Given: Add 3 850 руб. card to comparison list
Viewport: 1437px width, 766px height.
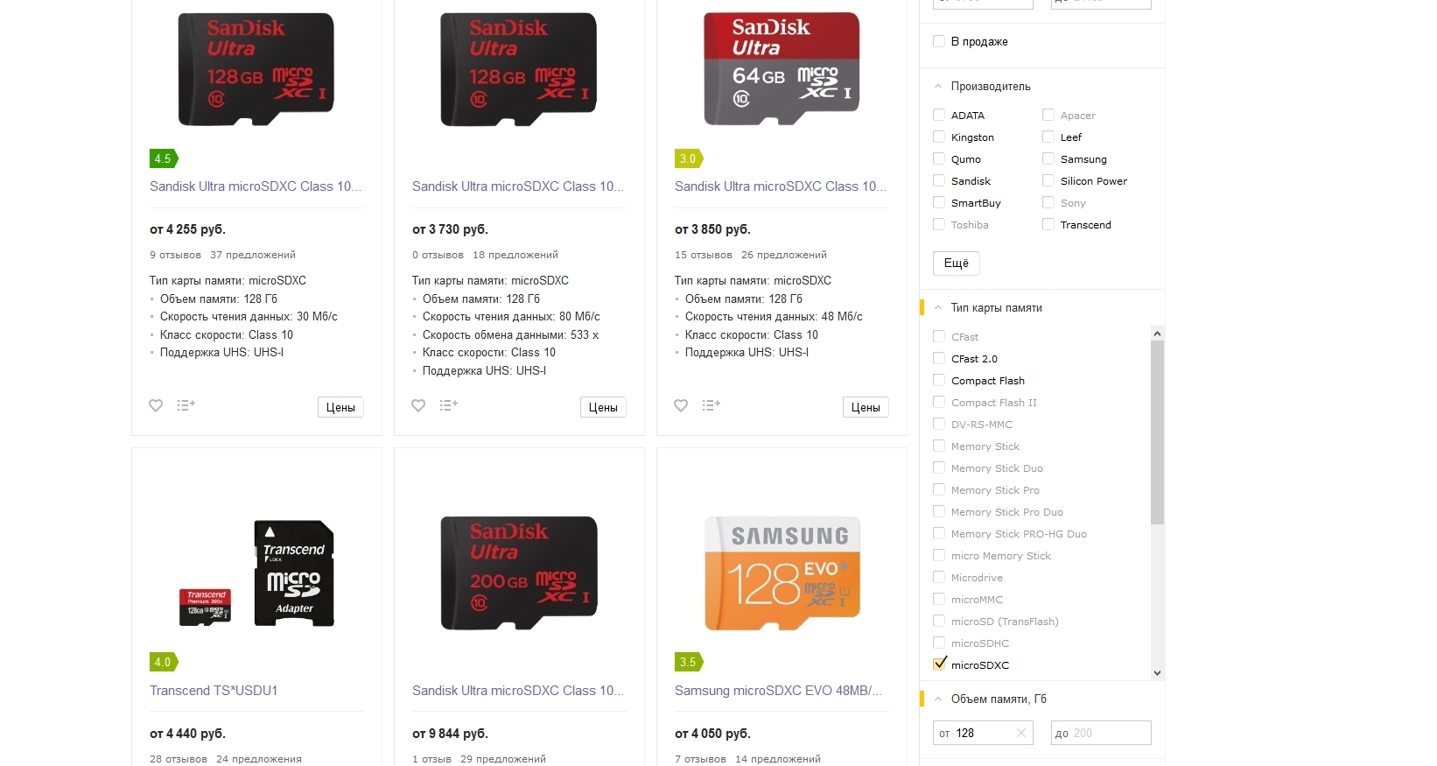Looking at the screenshot, I should [x=711, y=405].
